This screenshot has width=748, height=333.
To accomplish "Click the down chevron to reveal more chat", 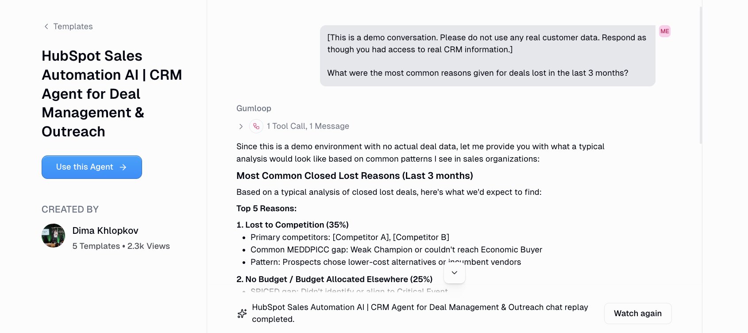I will tap(454, 273).
